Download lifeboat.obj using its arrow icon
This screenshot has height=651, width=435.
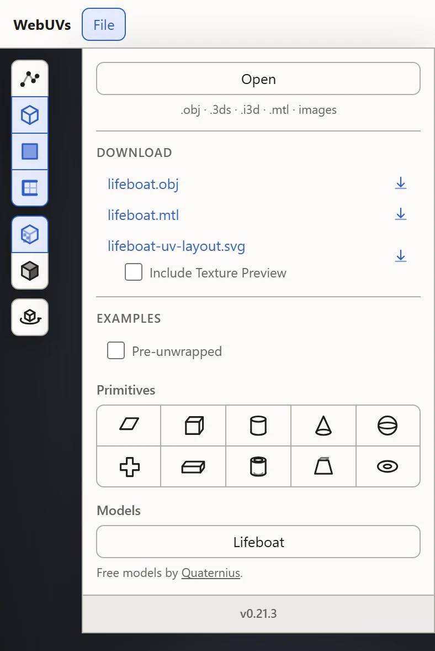coord(401,183)
